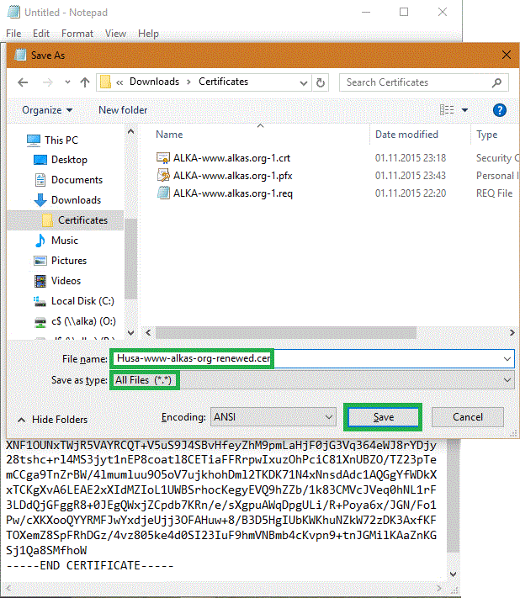Click the Cancel button
The height and width of the screenshot is (598, 520).
[x=467, y=417]
